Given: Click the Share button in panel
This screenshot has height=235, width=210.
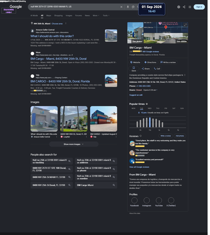Looking at the screenshot, I should [146, 69].
